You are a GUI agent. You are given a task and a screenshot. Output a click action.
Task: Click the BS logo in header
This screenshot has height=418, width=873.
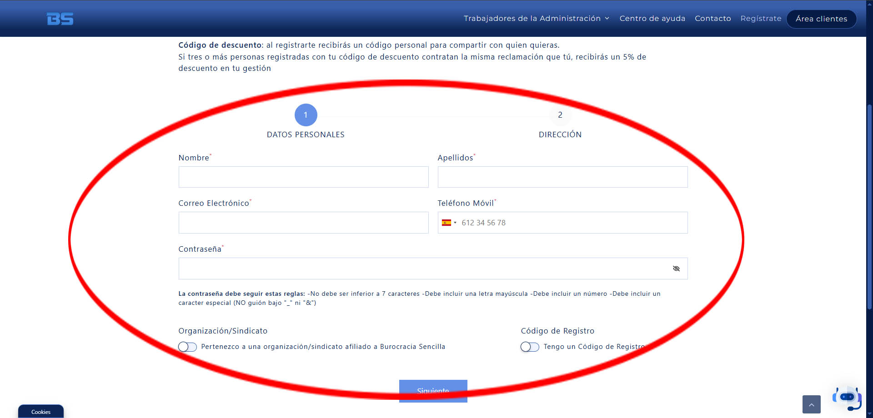click(x=60, y=19)
